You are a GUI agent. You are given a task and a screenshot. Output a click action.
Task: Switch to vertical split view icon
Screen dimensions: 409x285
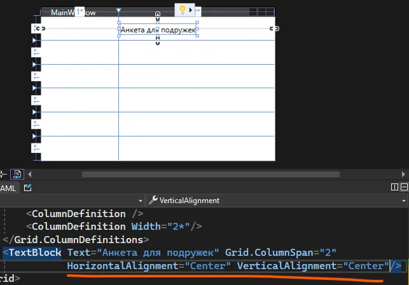394,187
